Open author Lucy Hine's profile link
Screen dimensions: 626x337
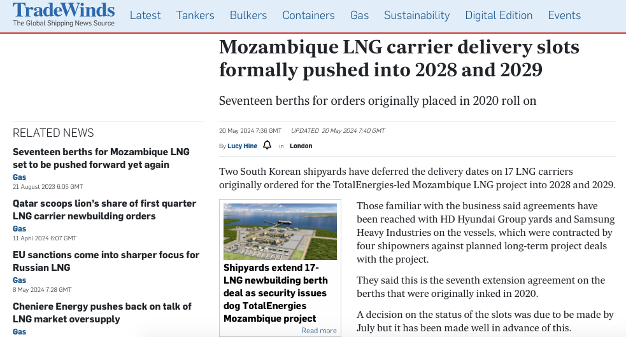click(x=243, y=146)
